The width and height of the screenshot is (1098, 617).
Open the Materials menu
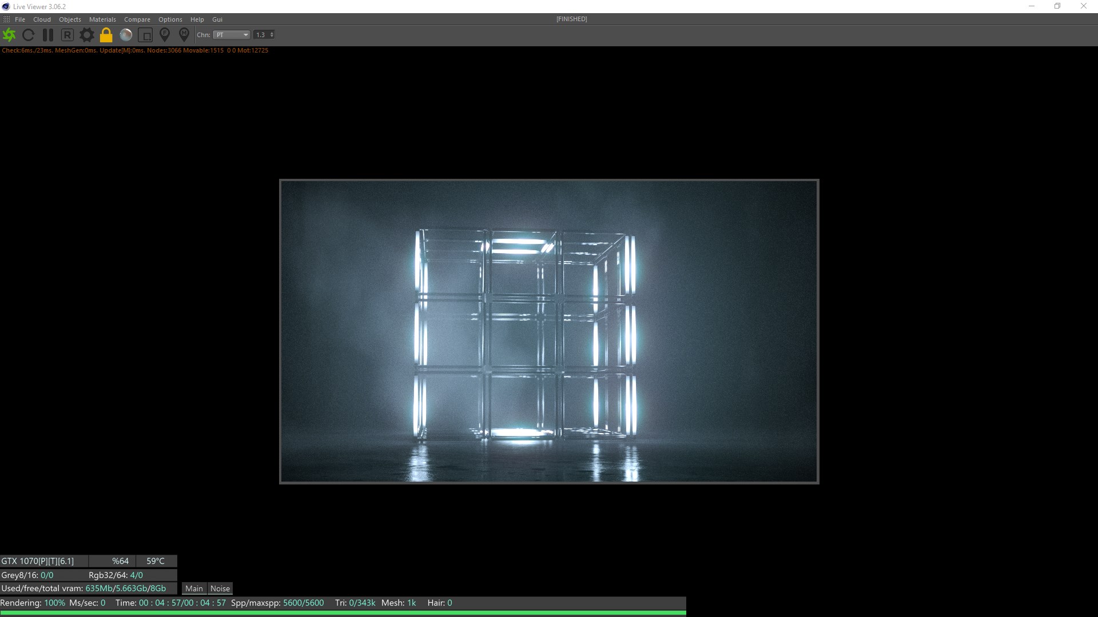tap(102, 19)
